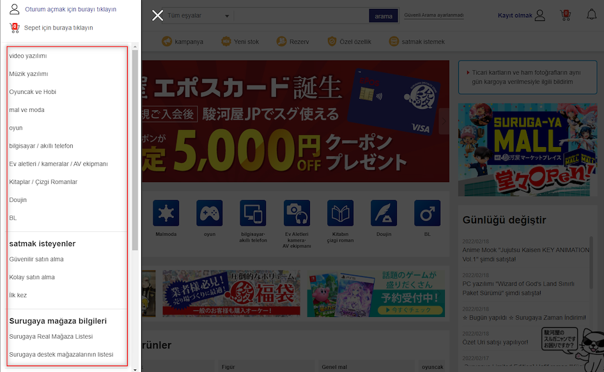Open the oyun gamepad category icon
604x372 pixels.
point(210,213)
